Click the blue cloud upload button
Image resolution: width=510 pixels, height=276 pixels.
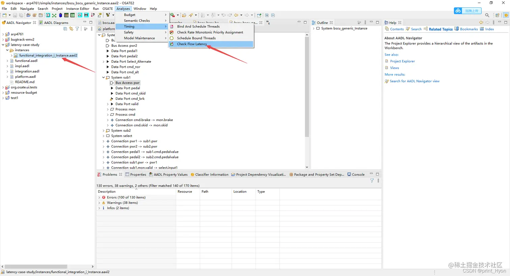coord(467,11)
